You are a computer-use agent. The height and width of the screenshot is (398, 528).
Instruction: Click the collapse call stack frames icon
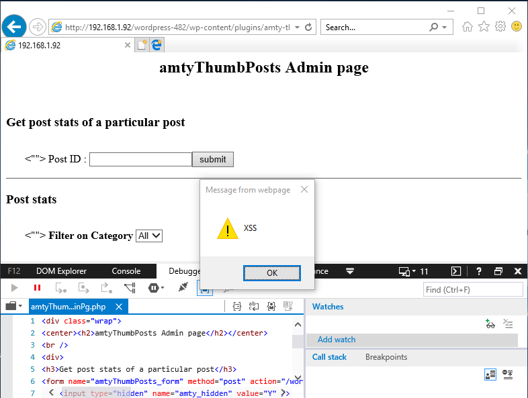(508, 375)
